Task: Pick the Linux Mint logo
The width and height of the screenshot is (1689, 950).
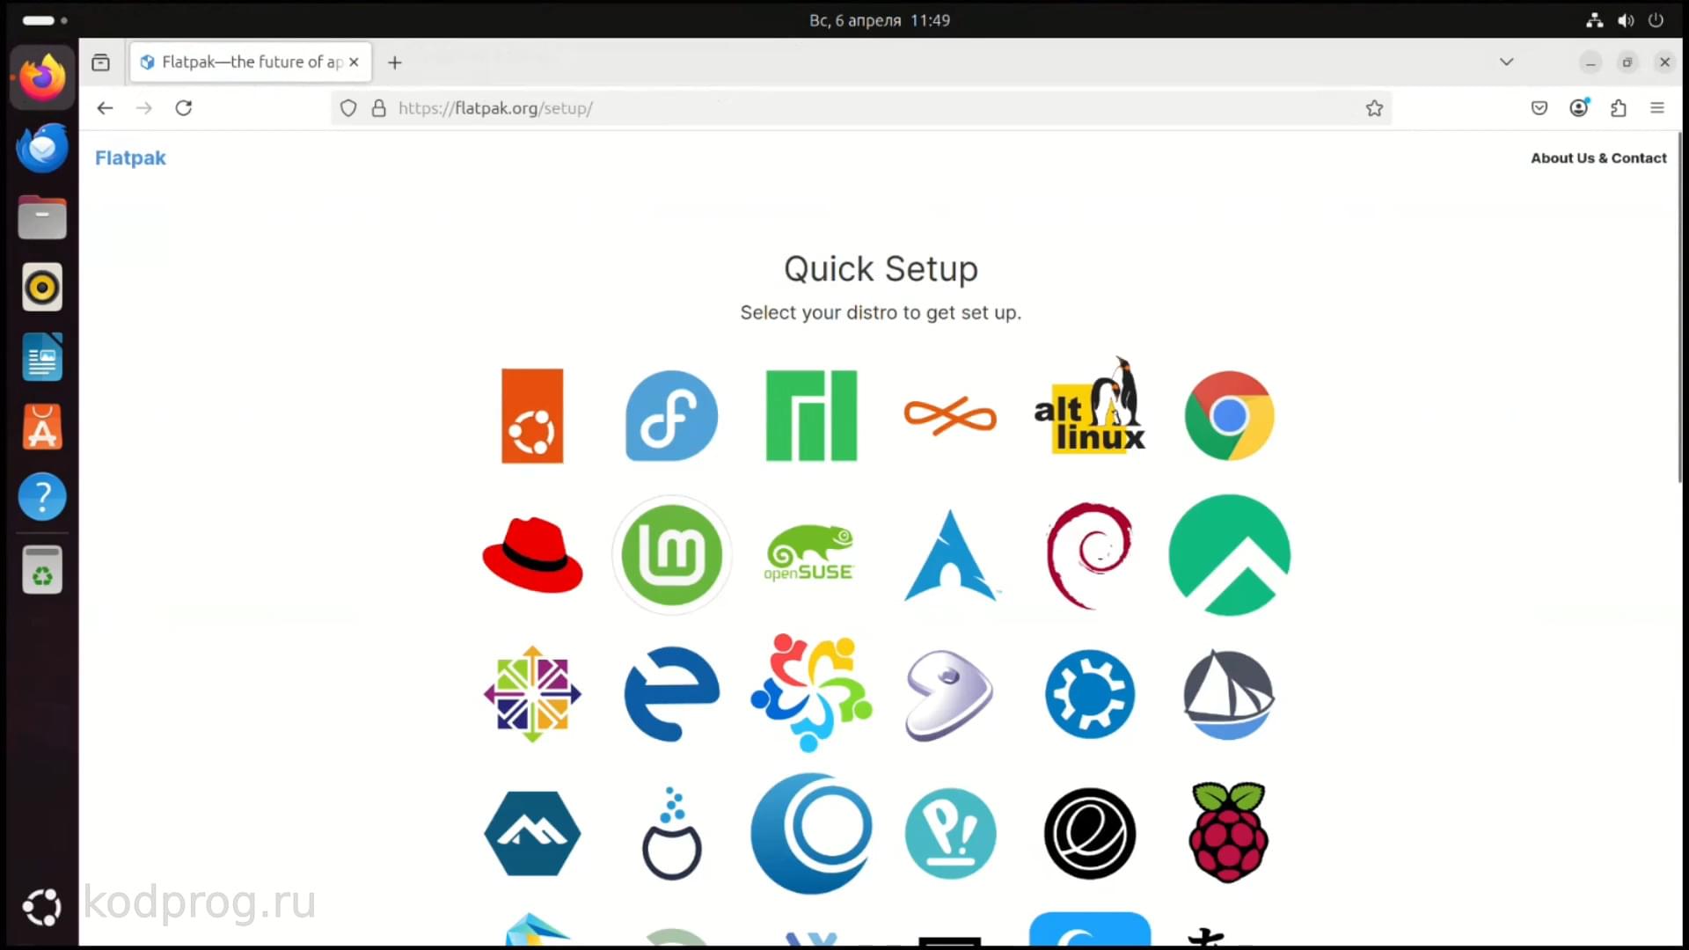Action: [x=672, y=555]
